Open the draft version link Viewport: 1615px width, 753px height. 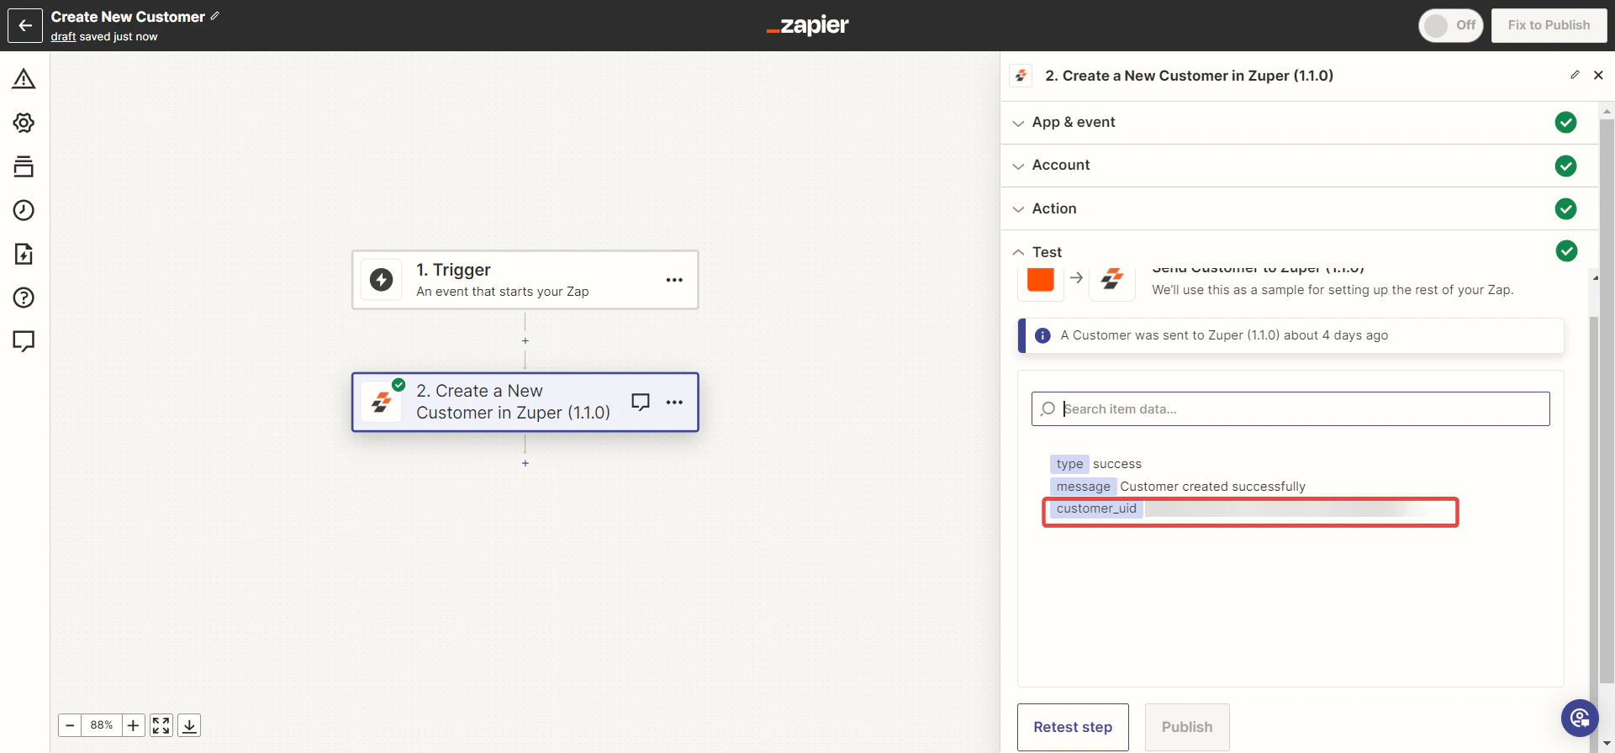pyautogui.click(x=63, y=36)
